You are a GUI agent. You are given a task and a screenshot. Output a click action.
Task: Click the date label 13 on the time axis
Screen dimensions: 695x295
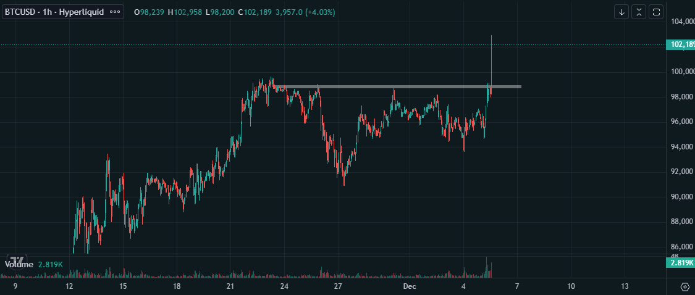coord(625,286)
